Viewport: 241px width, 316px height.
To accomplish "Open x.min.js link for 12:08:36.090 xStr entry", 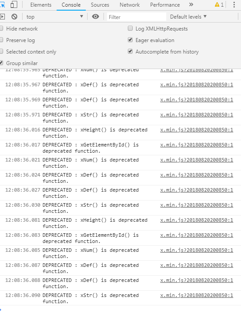I will click(x=196, y=295).
